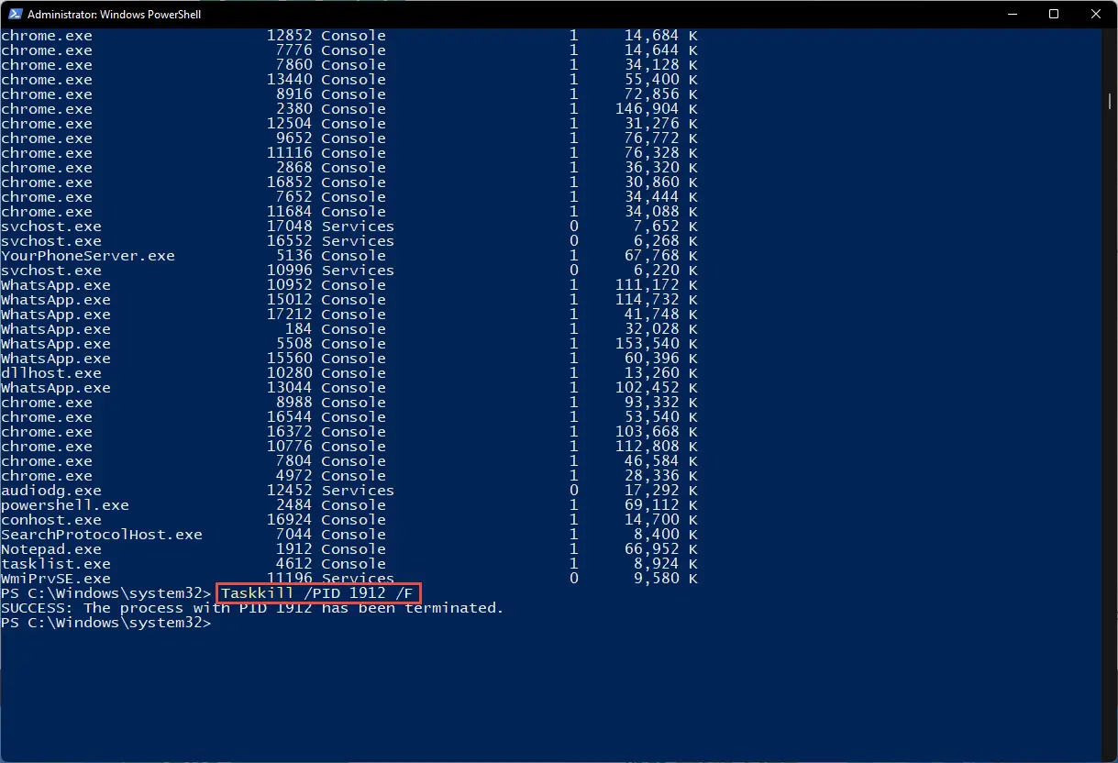Viewport: 1118px width, 763px height.
Task: Click svchost.exe PID 16552
Action: pos(289,241)
